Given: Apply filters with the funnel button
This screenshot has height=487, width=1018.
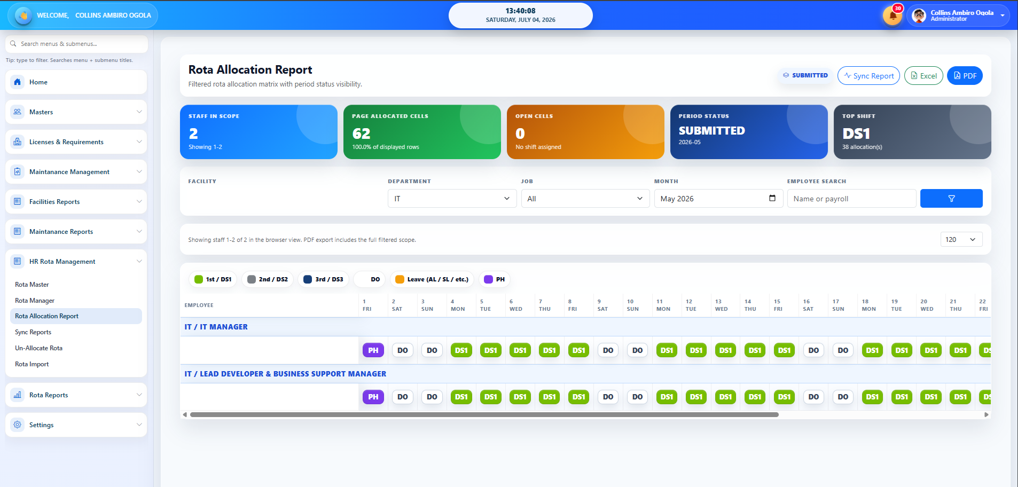Looking at the screenshot, I should pyautogui.click(x=951, y=198).
